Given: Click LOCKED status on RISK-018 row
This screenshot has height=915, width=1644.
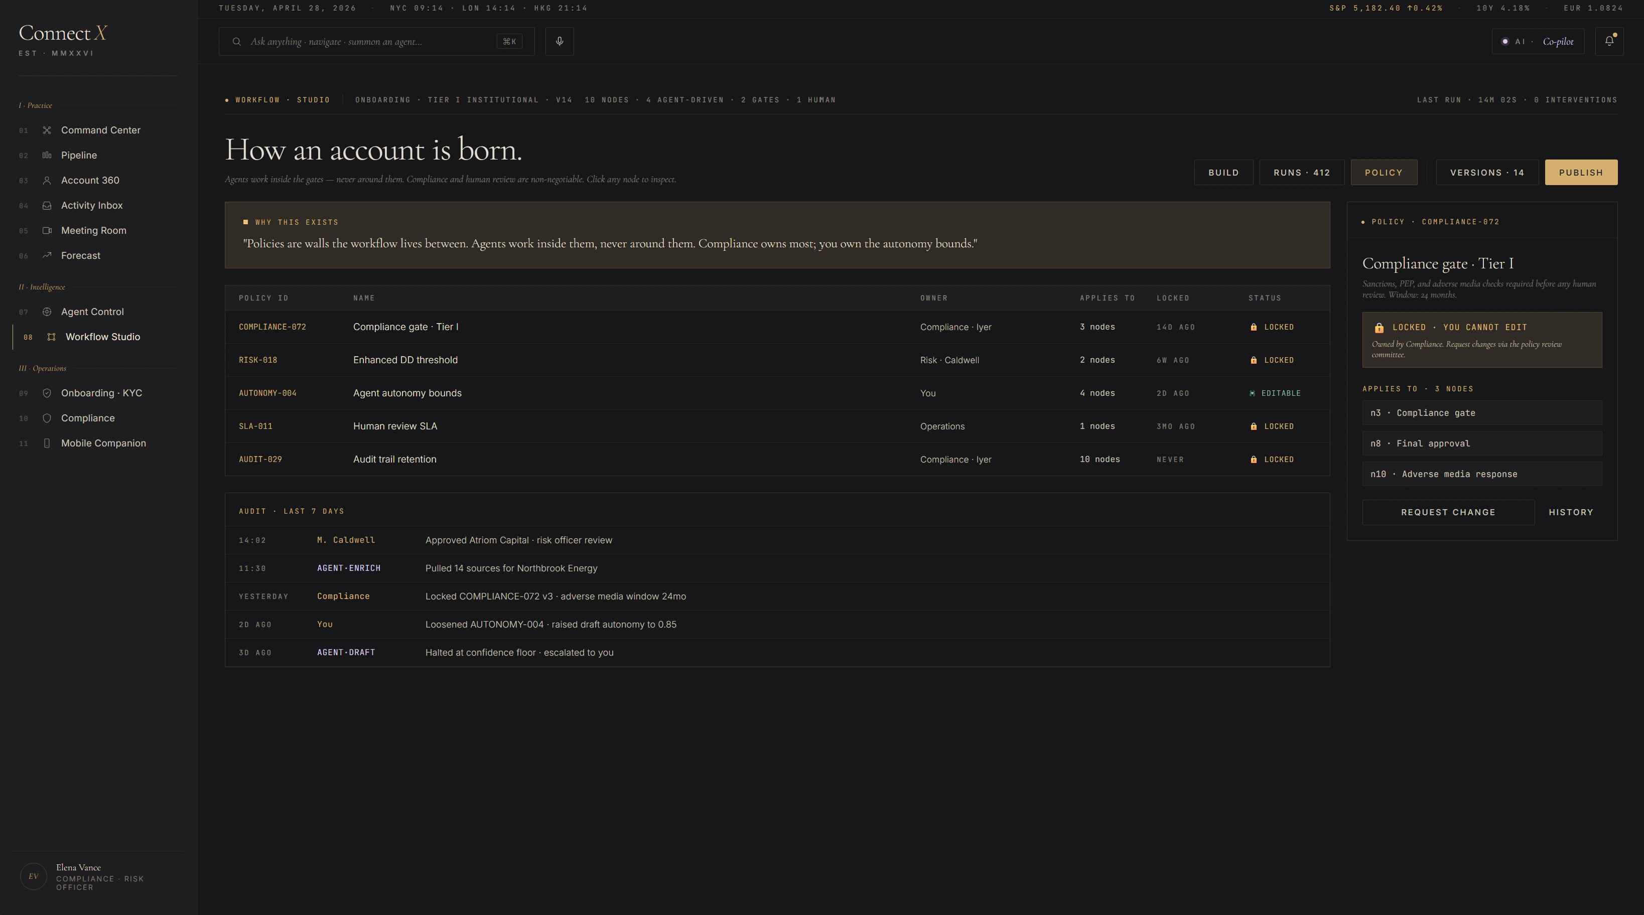Looking at the screenshot, I should (1272, 360).
